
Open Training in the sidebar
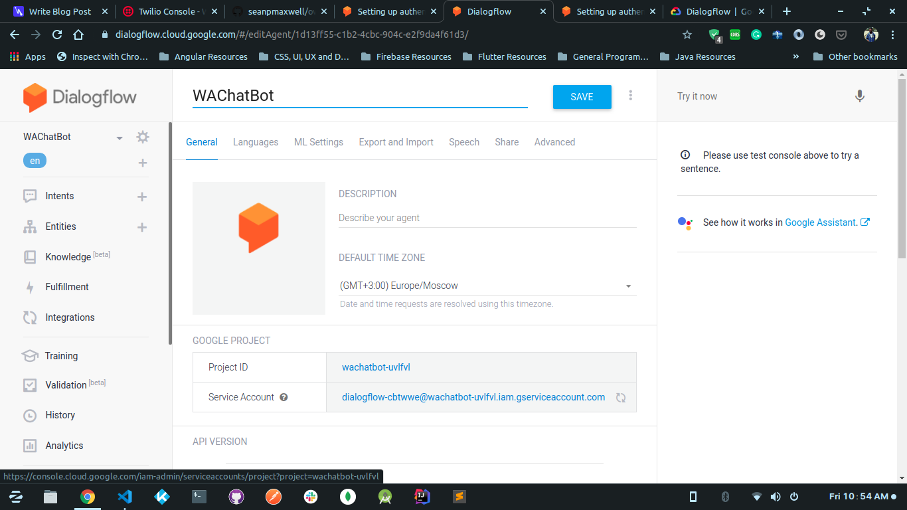tap(61, 356)
